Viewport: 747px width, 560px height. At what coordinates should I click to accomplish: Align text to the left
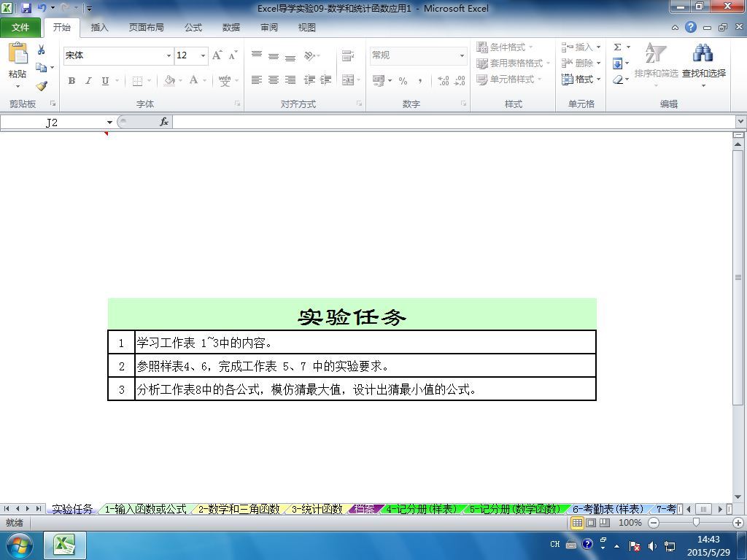(257, 80)
